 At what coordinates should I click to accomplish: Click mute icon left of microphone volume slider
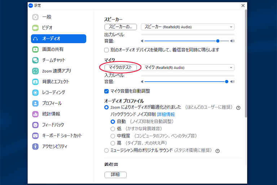click(142, 82)
